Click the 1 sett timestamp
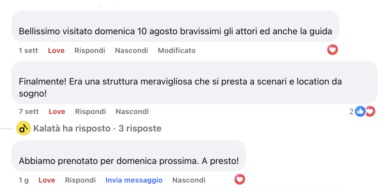The height and width of the screenshot is (191, 391). click(28, 51)
